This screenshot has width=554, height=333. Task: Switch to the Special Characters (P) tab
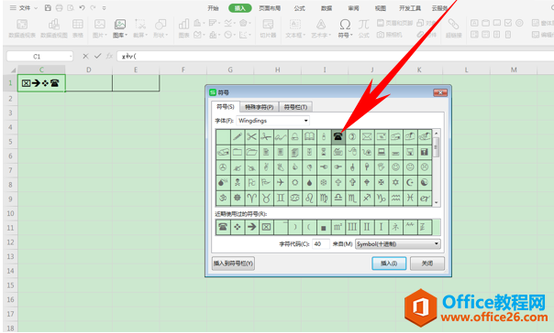pyautogui.click(x=260, y=107)
